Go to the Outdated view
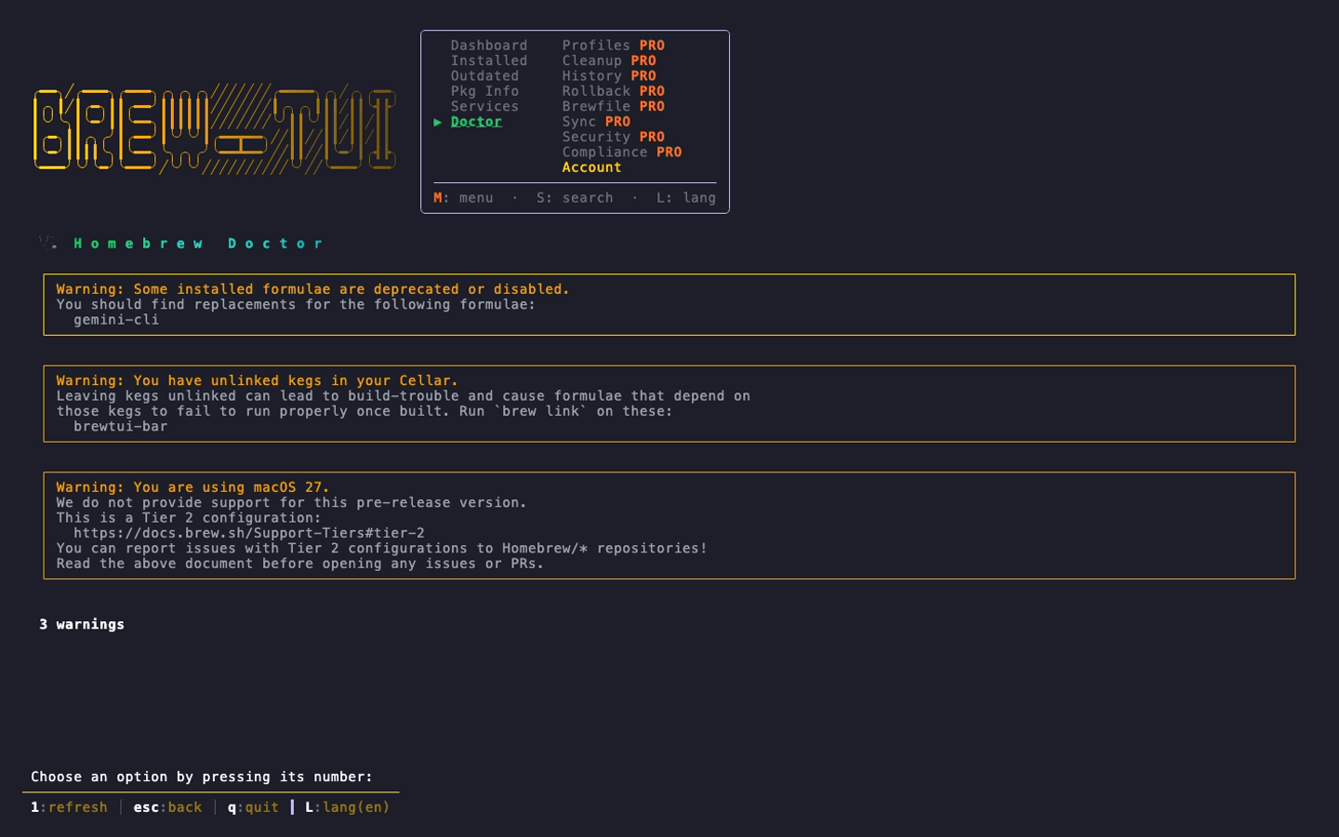The height and width of the screenshot is (837, 1339). click(x=484, y=75)
